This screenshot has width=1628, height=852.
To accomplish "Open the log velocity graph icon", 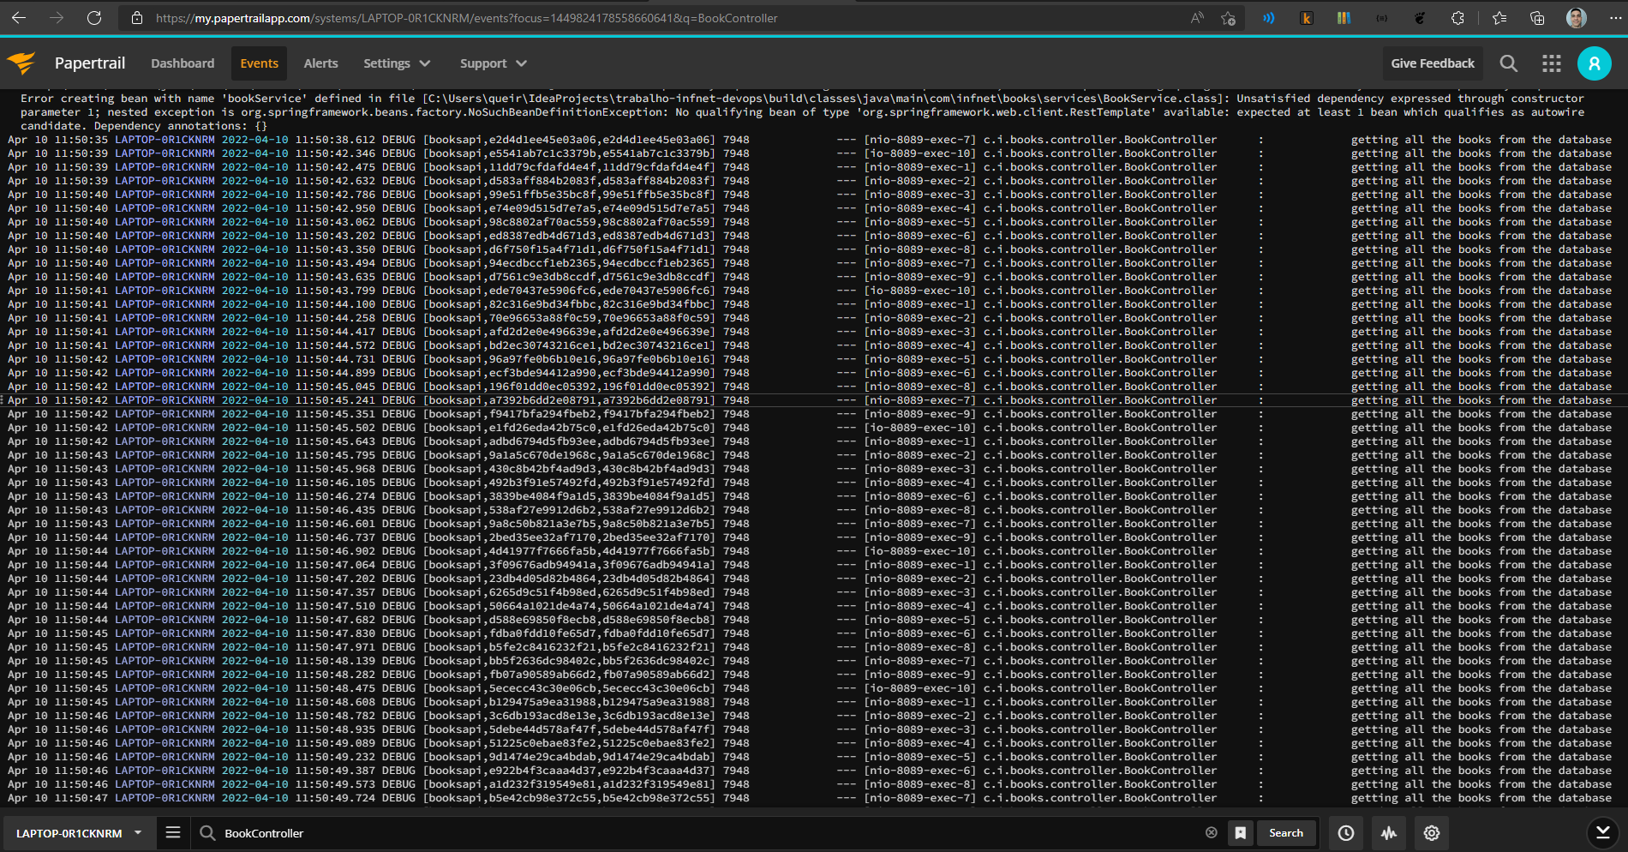I will pyautogui.click(x=1389, y=832).
